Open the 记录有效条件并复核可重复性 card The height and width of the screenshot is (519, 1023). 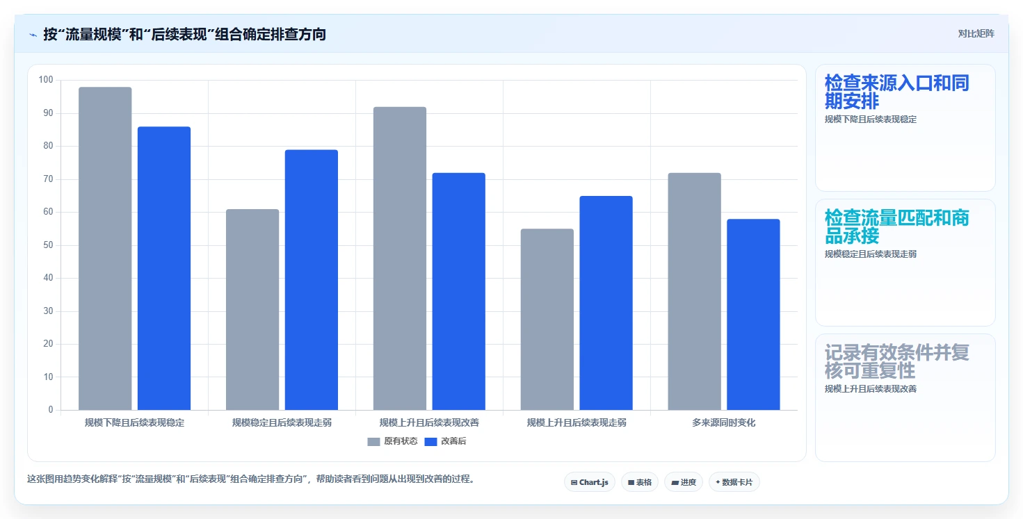point(905,397)
